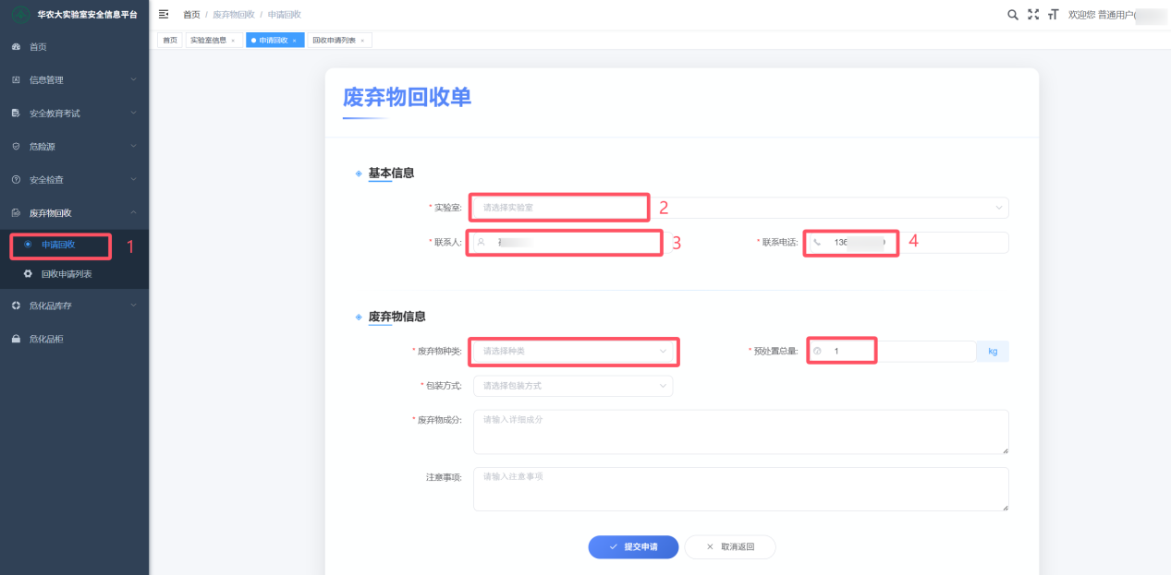Click the search magnifier icon in header
The image size is (1171, 575).
1013,15
